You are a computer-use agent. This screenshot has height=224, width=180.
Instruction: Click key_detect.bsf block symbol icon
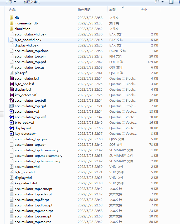[12, 95]
